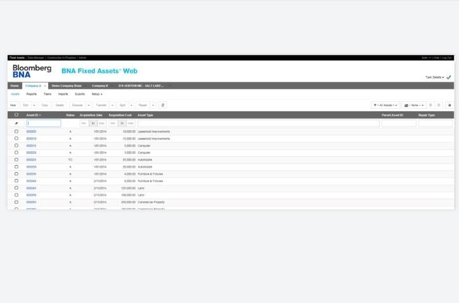Click the Repair button
459x303 pixels.
[143, 105]
